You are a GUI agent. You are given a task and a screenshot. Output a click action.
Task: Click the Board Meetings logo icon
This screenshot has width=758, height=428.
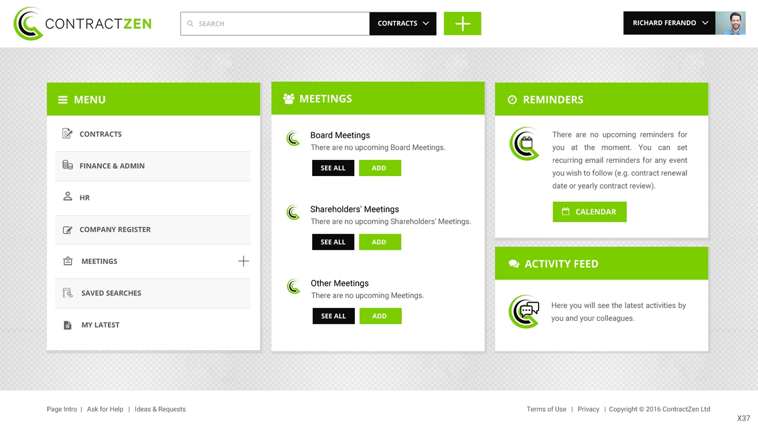[294, 138]
